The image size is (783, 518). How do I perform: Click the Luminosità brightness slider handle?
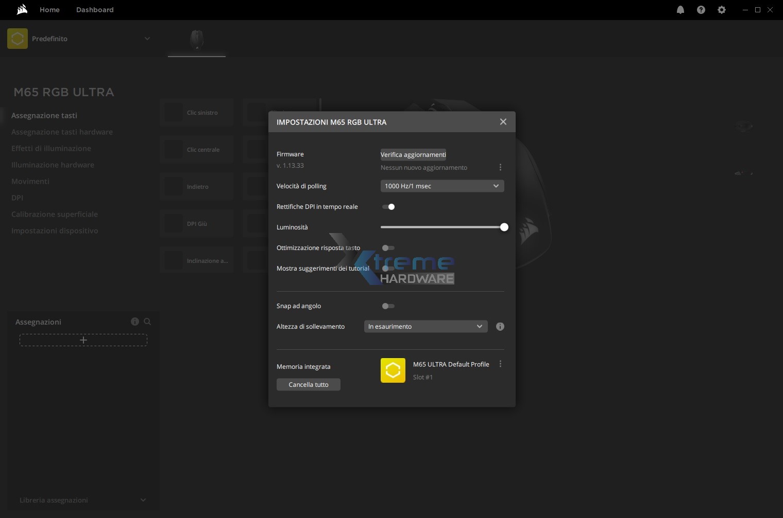[504, 227]
